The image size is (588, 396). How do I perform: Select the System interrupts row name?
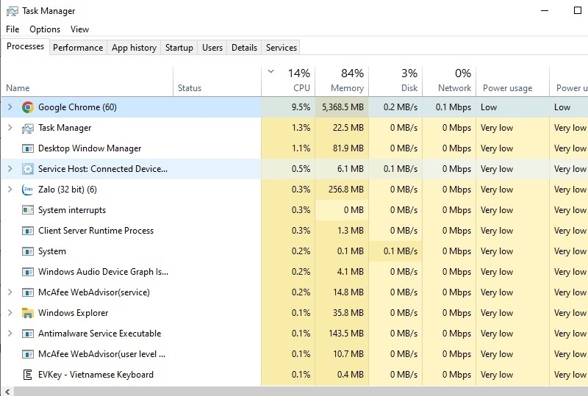(72, 210)
